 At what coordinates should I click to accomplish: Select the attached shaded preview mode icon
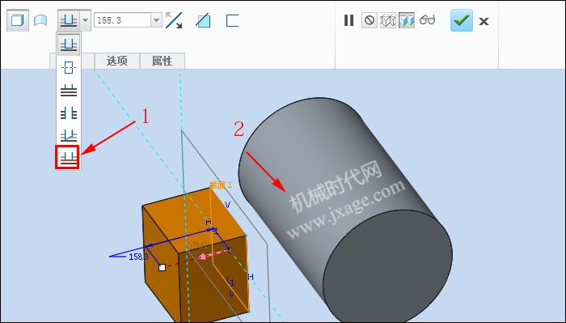click(407, 20)
